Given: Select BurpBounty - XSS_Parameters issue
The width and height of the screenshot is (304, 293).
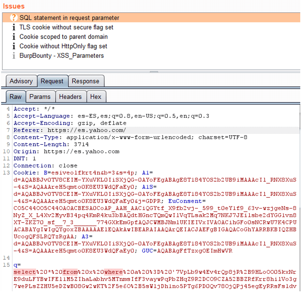Looking at the screenshot, I should click(x=61, y=56).
